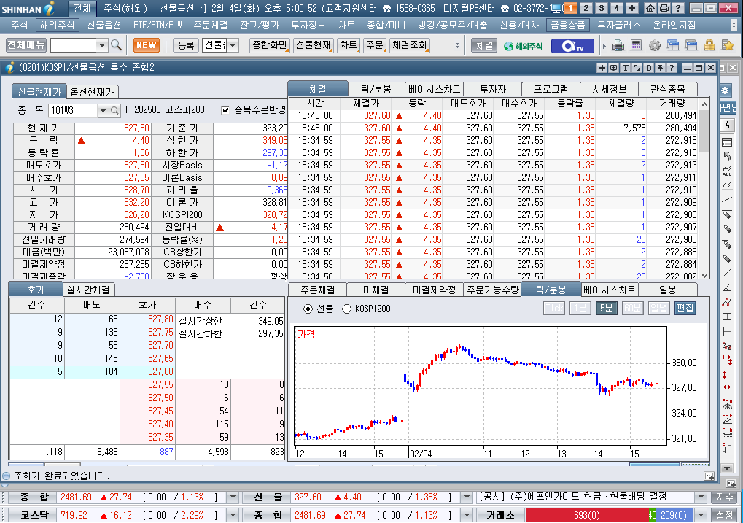Click the padlock screen-lock icon
Screen dimensions: 743x523
coord(709,45)
